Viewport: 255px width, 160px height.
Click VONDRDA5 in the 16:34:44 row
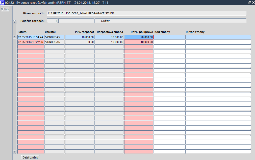55,37
